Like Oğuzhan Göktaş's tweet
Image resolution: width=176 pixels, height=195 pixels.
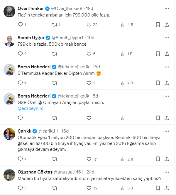pyautogui.click(x=89, y=188)
